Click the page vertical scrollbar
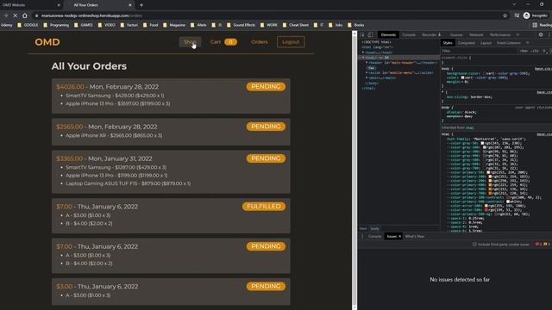Viewport: 552px width, 310px height. click(x=354, y=170)
